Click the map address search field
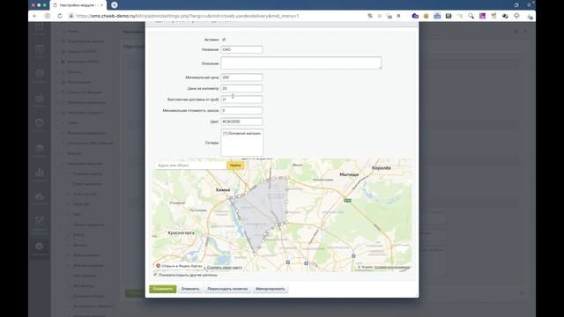This screenshot has height=317, width=564. [x=190, y=166]
